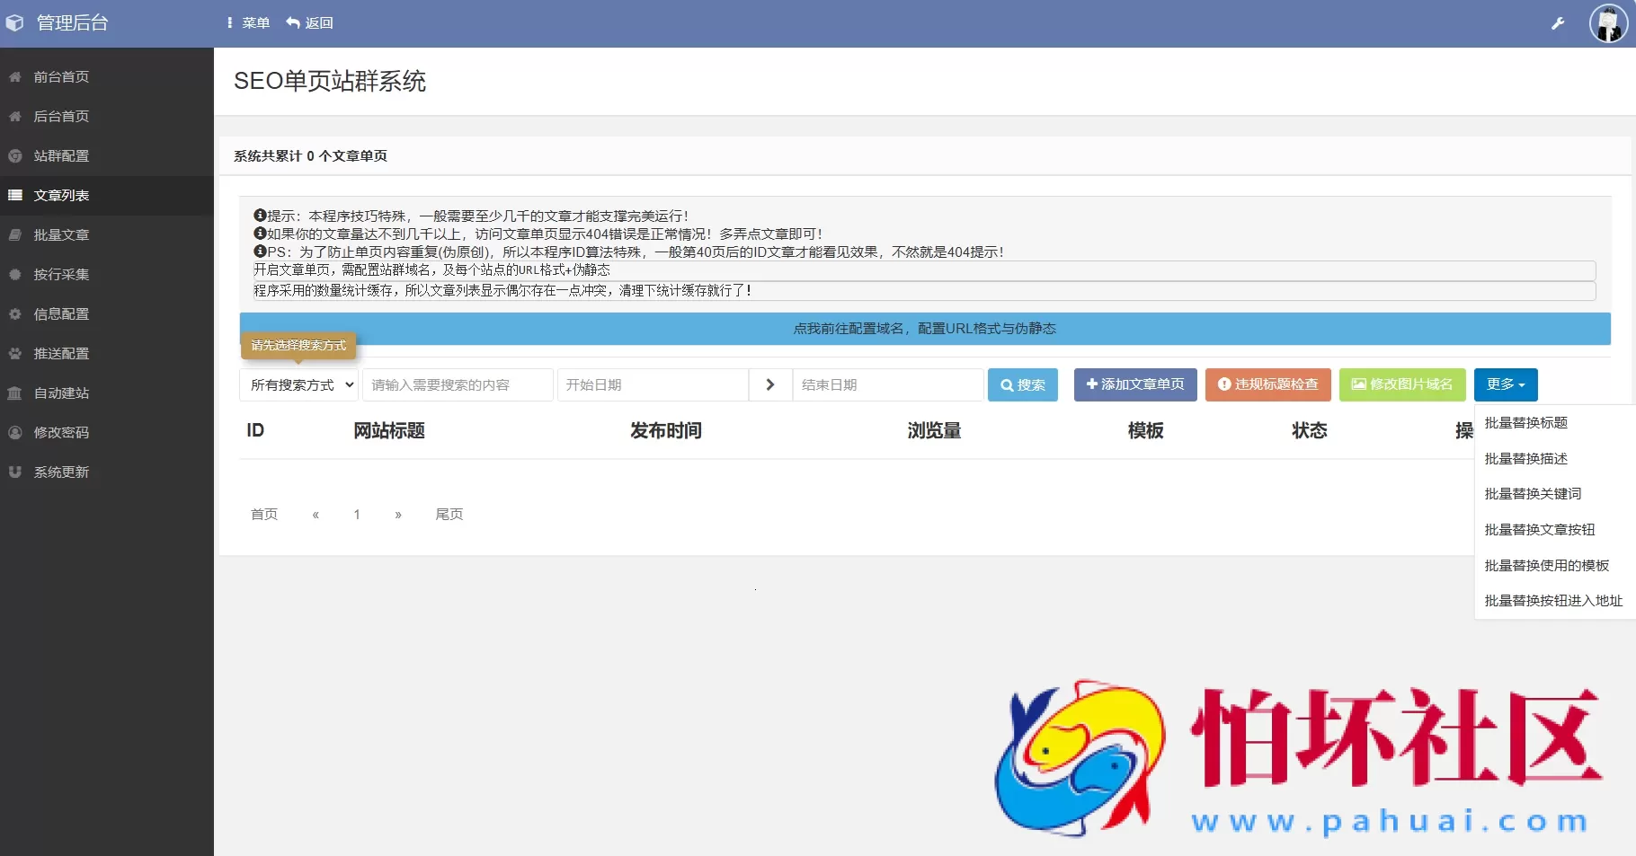Click the user avatar icon
Screen dimensions: 1636x856
pos(1608,23)
